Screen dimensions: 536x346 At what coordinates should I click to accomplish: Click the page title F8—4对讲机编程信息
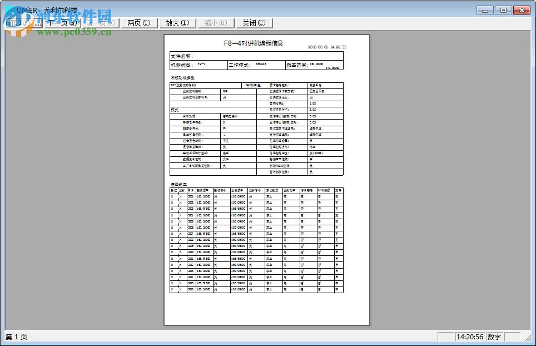click(254, 43)
